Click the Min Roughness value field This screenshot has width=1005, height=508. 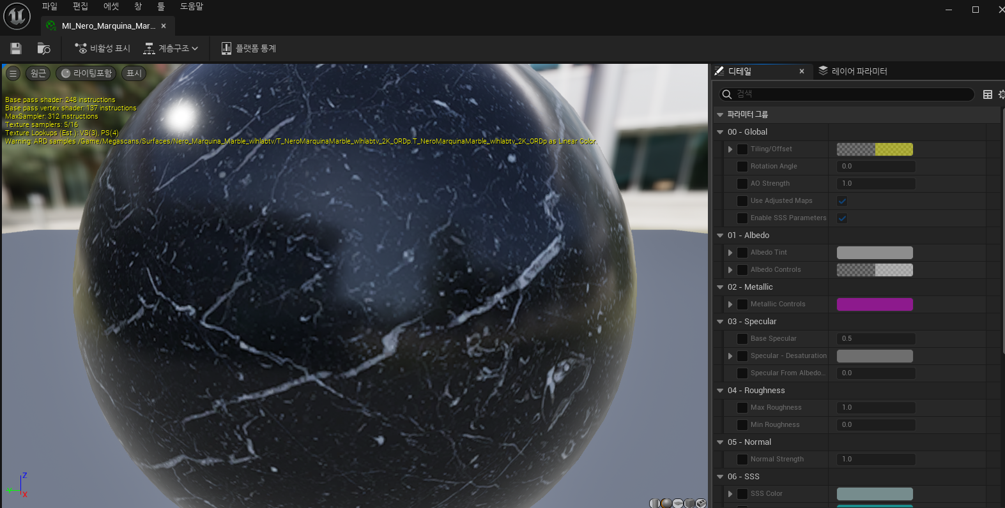(x=876, y=425)
